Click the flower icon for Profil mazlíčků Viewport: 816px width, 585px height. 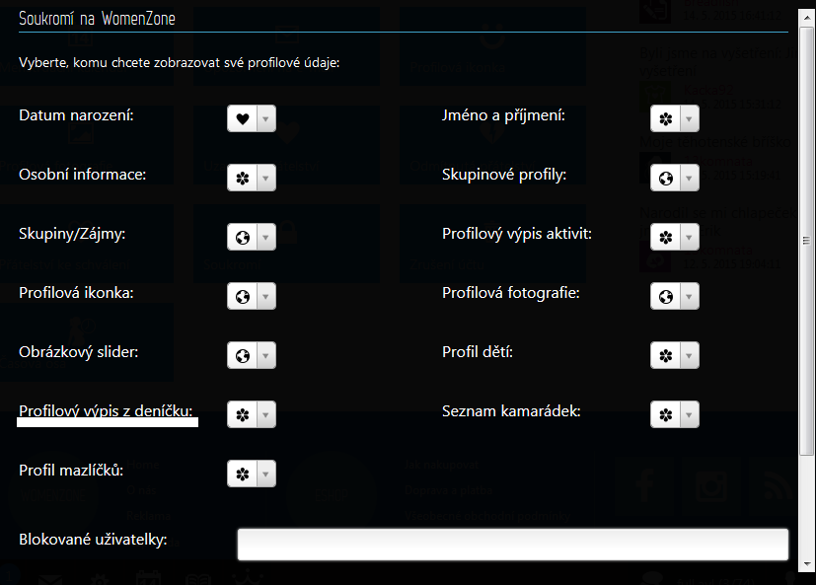(x=242, y=474)
